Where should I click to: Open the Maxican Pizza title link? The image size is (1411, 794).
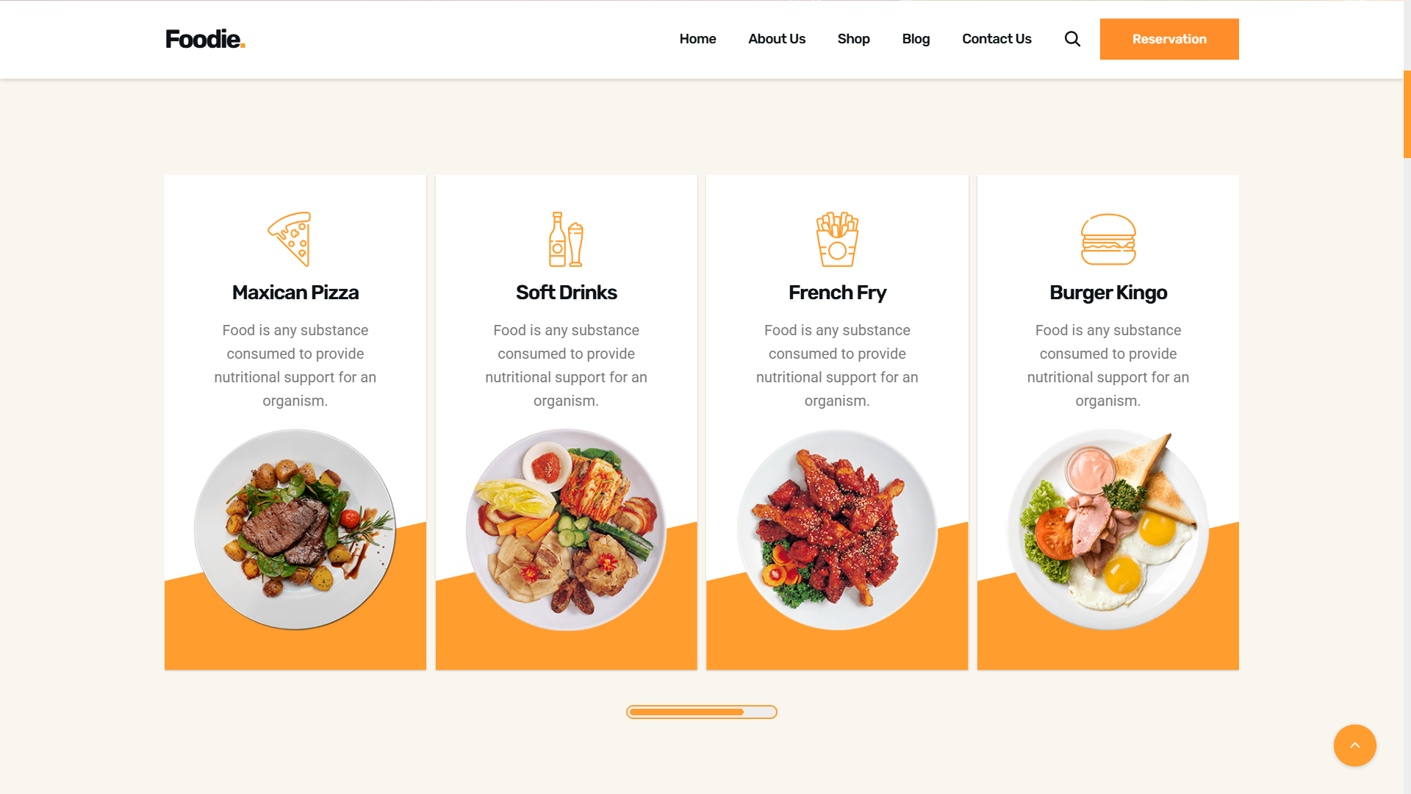(295, 293)
